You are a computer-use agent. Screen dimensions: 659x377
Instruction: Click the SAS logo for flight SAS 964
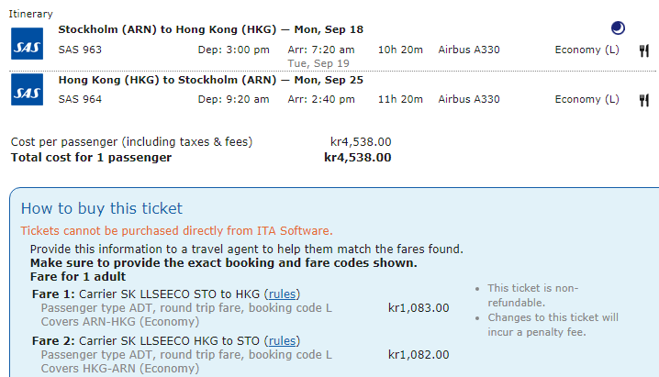tap(27, 90)
